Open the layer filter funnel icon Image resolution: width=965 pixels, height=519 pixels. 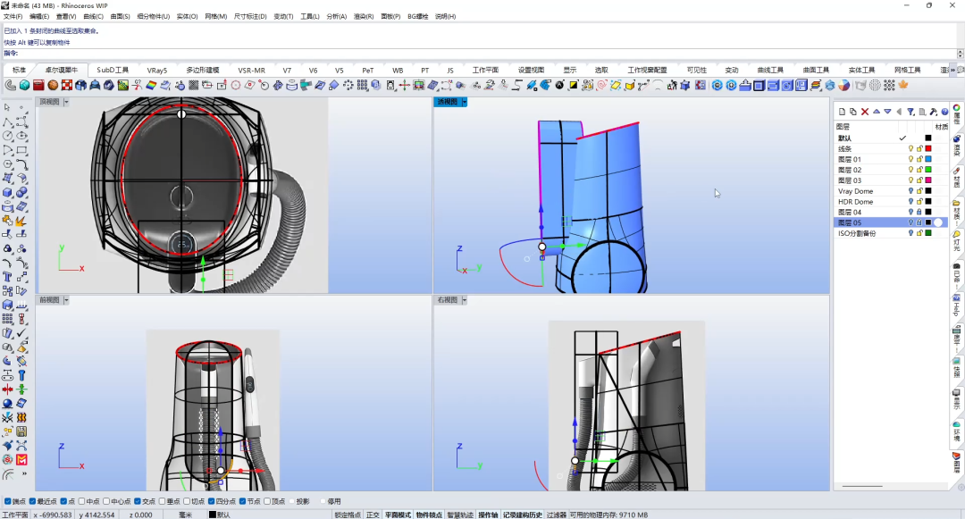click(910, 112)
